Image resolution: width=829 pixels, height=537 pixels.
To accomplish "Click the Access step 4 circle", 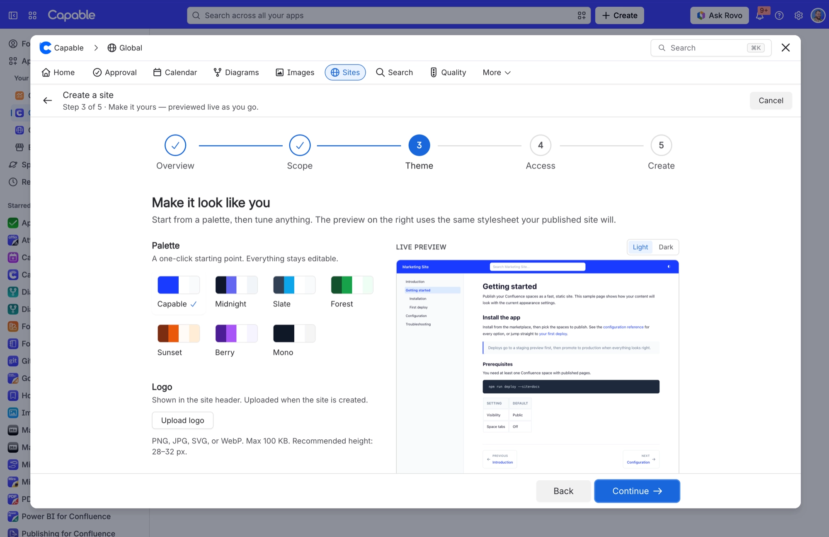I will 541,145.
